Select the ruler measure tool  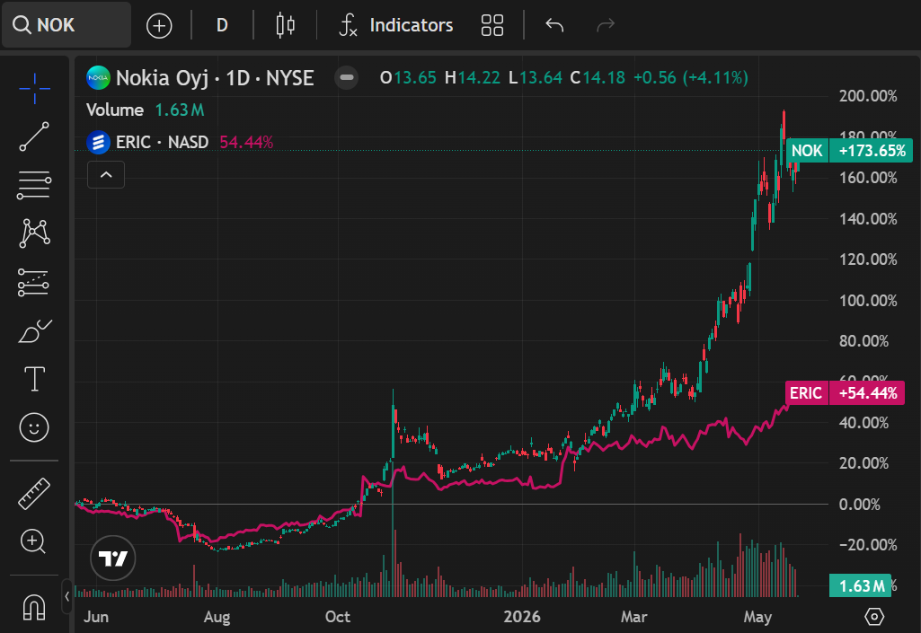point(35,493)
